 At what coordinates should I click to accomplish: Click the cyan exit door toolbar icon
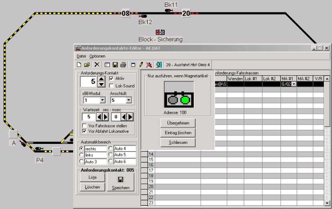click(x=159, y=65)
